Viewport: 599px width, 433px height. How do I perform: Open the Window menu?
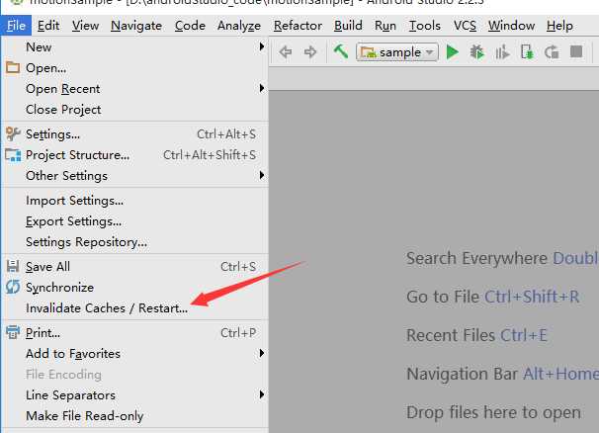(511, 26)
